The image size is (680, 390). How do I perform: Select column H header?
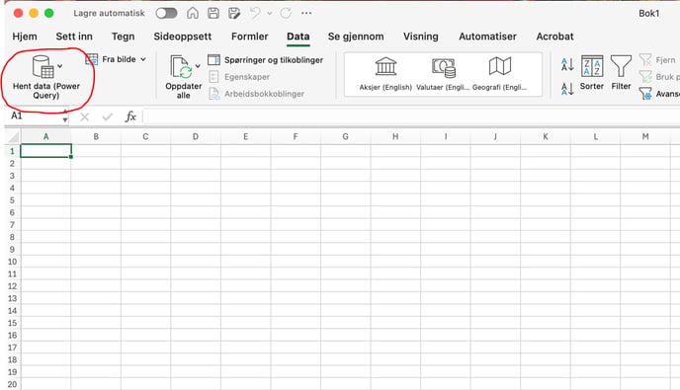pyautogui.click(x=395, y=136)
